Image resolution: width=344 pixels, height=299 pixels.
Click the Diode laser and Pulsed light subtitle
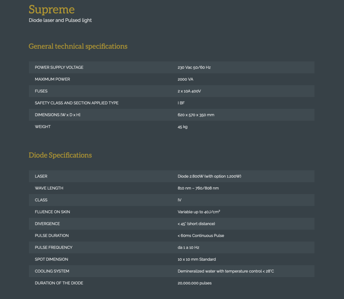coord(60,20)
